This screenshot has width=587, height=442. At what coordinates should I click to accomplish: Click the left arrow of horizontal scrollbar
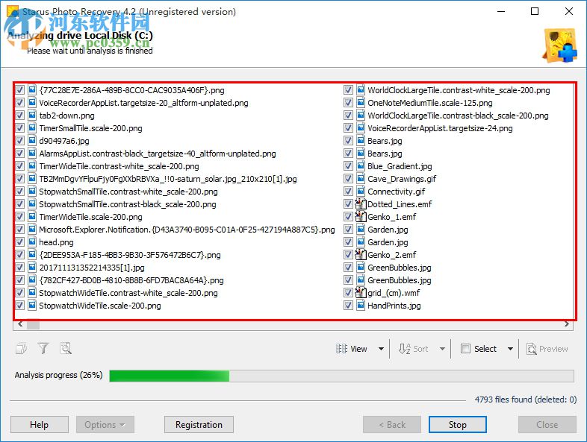pyautogui.click(x=20, y=324)
